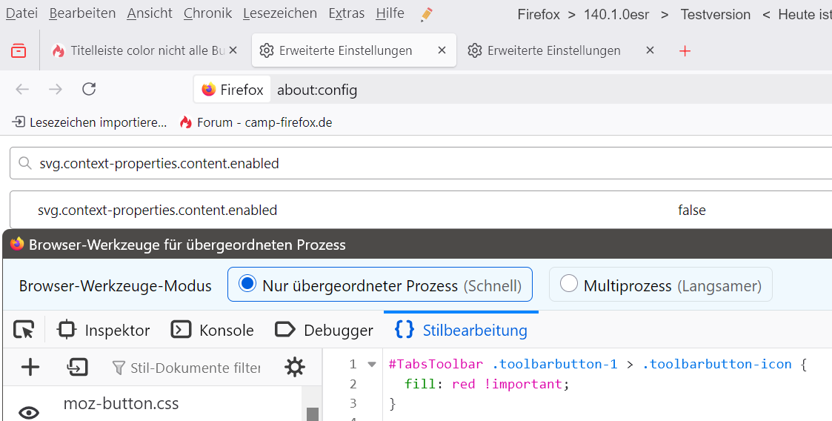Click the about:config search field

pyautogui.click(x=430, y=163)
